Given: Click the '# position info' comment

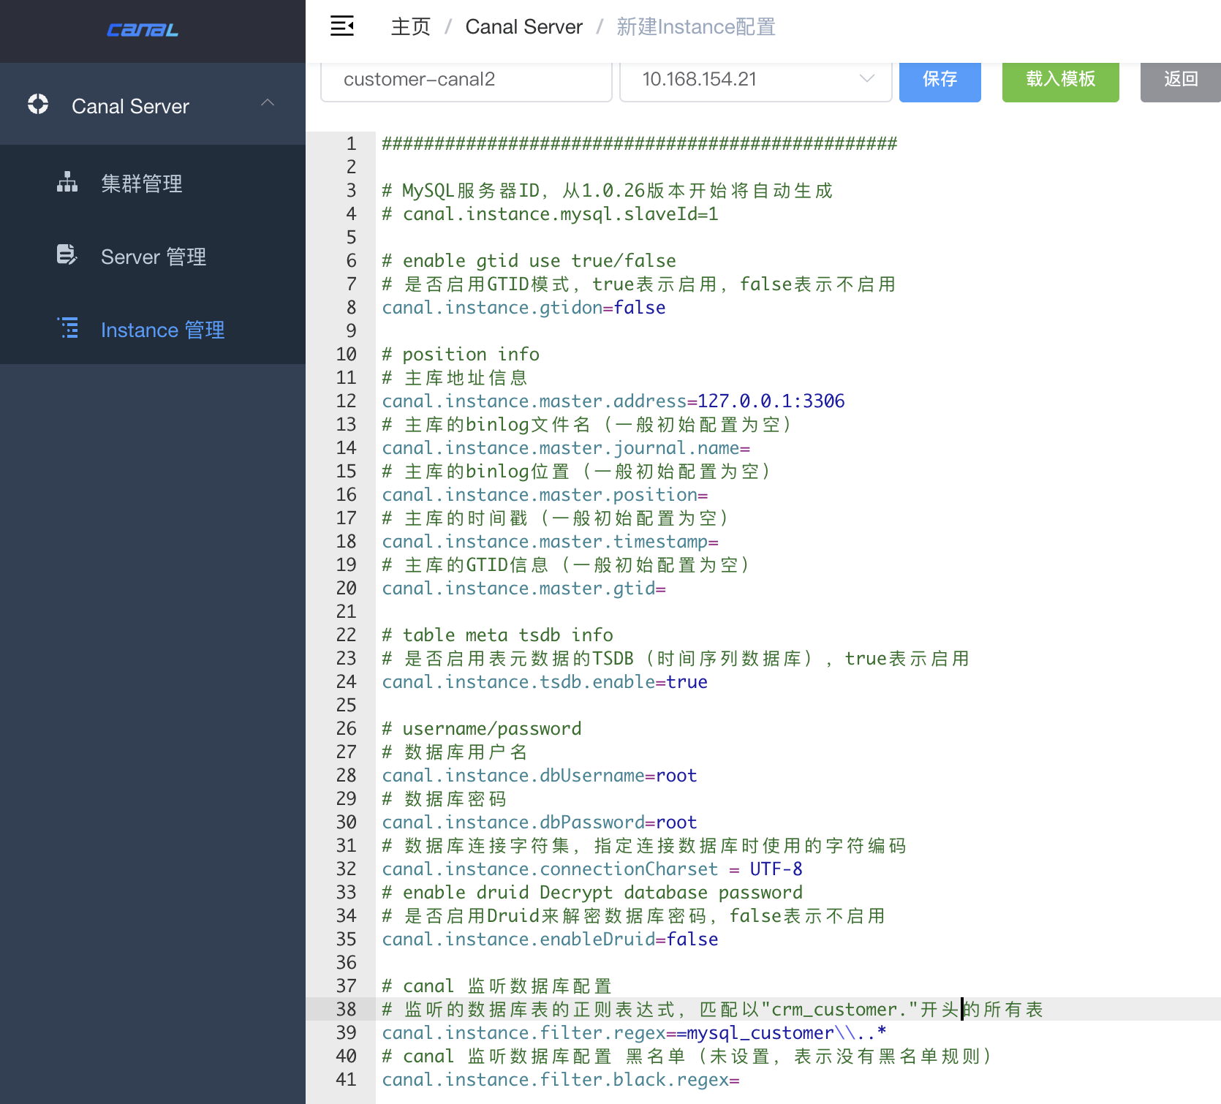Looking at the screenshot, I should [x=461, y=354].
